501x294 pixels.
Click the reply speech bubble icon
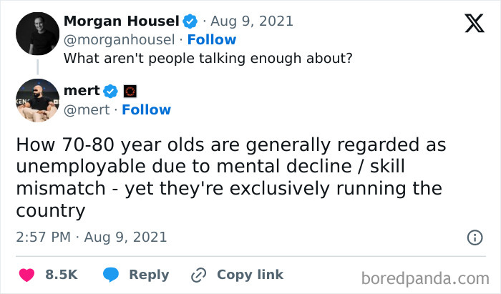tap(112, 275)
